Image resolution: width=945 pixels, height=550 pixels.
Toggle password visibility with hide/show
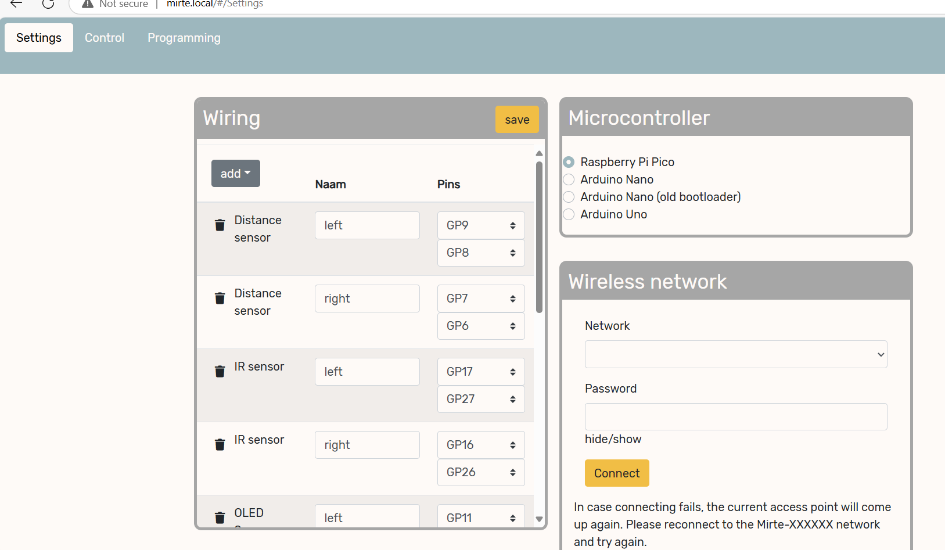(x=613, y=439)
